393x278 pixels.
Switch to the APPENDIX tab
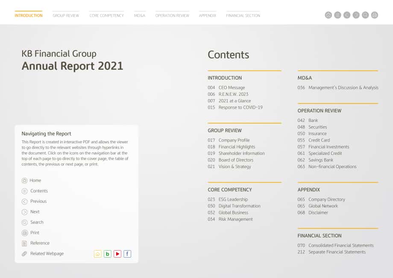[208, 15]
